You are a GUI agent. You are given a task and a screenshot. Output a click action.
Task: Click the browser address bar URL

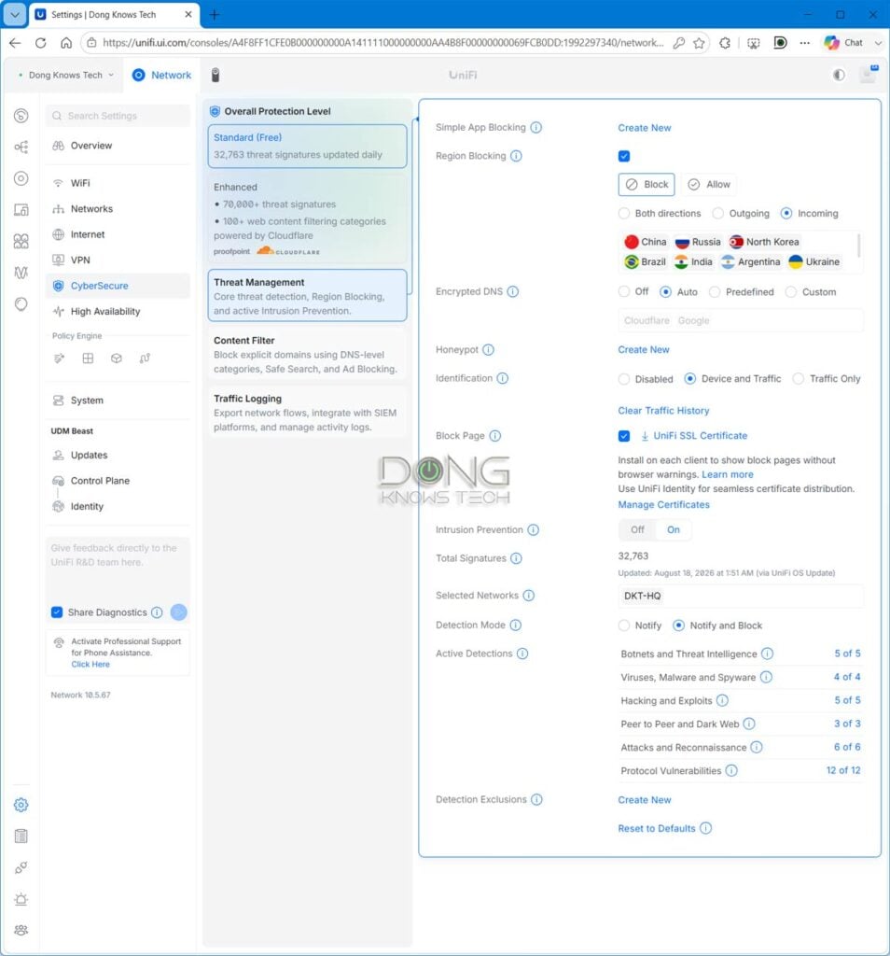pos(382,43)
